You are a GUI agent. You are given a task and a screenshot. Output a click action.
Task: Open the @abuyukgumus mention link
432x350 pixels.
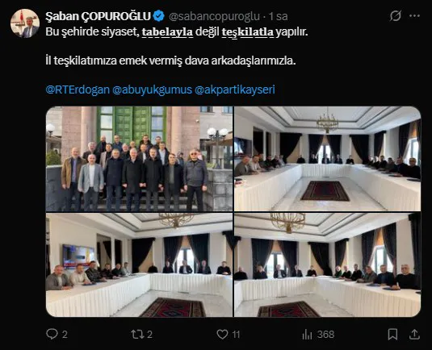point(152,90)
